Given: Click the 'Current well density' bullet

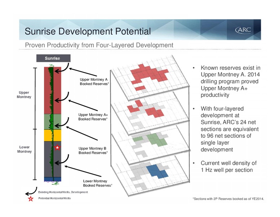Looking at the screenshot, I should click(x=228, y=166).
